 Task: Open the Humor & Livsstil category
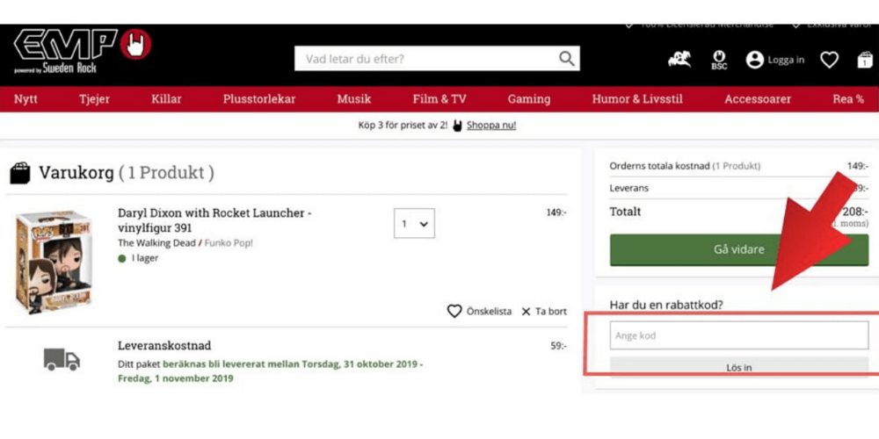coord(637,99)
